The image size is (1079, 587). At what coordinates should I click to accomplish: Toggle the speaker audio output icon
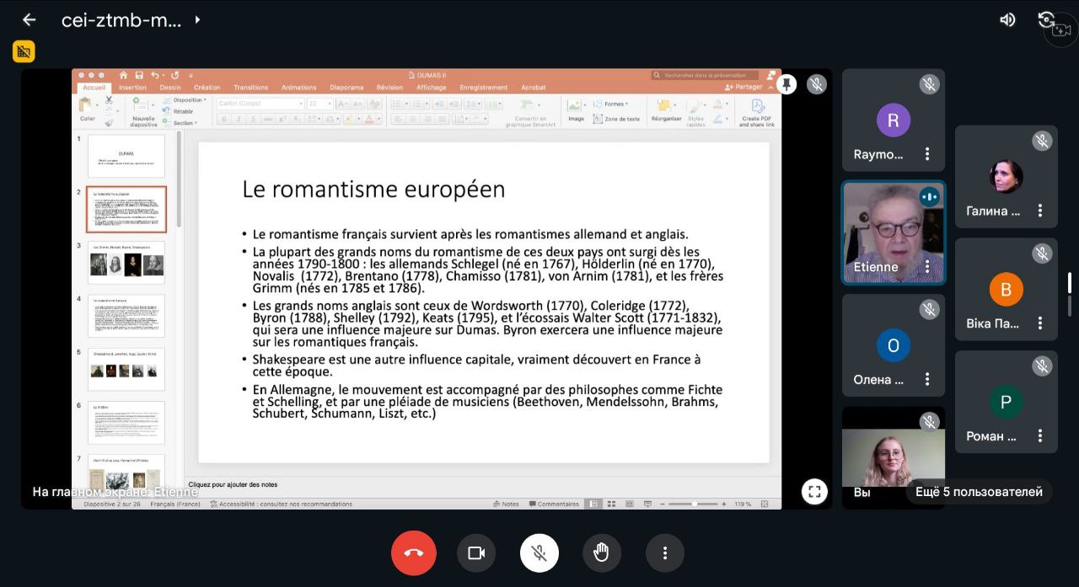[1007, 19]
